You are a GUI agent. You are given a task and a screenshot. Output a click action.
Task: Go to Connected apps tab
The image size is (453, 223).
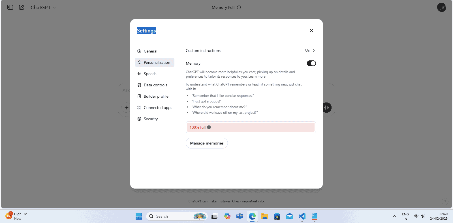click(x=155, y=108)
